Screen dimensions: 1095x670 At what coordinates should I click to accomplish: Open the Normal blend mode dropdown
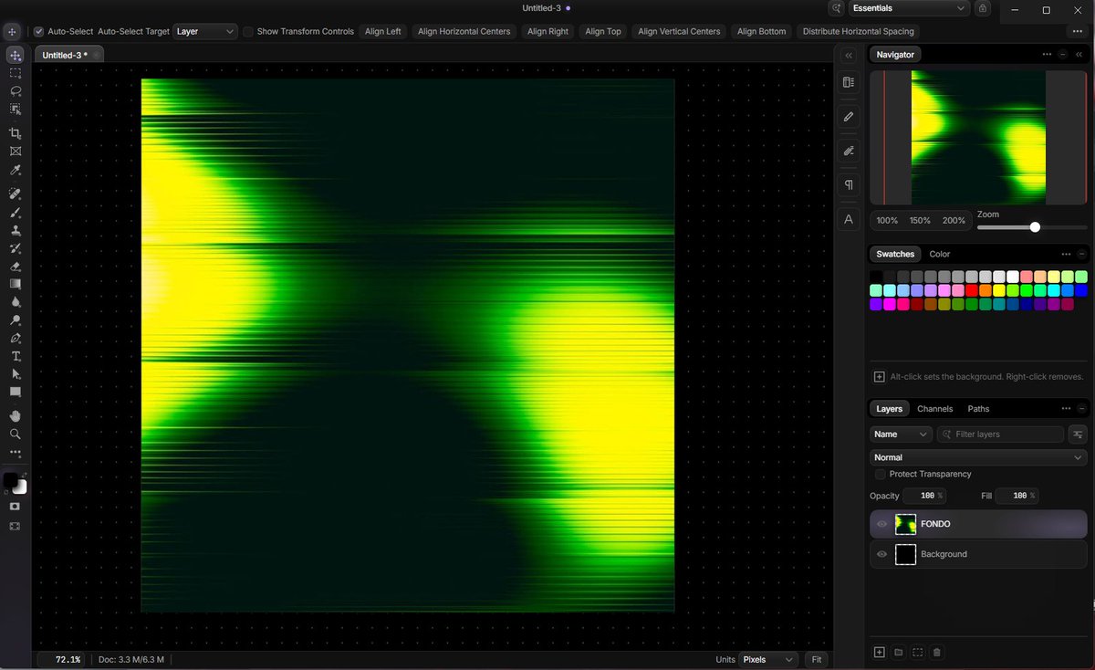tap(978, 457)
